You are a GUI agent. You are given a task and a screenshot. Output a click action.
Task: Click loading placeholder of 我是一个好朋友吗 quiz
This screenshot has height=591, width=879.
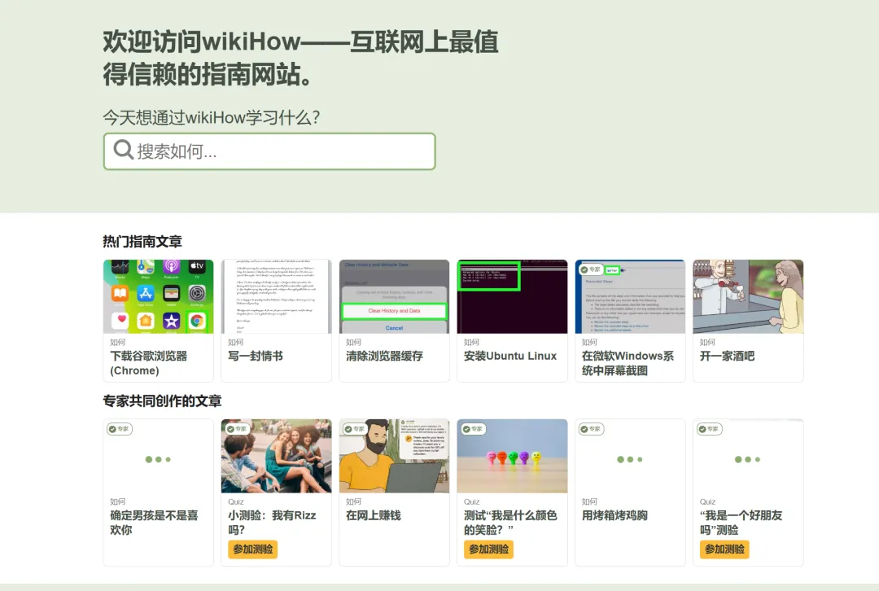click(748, 459)
